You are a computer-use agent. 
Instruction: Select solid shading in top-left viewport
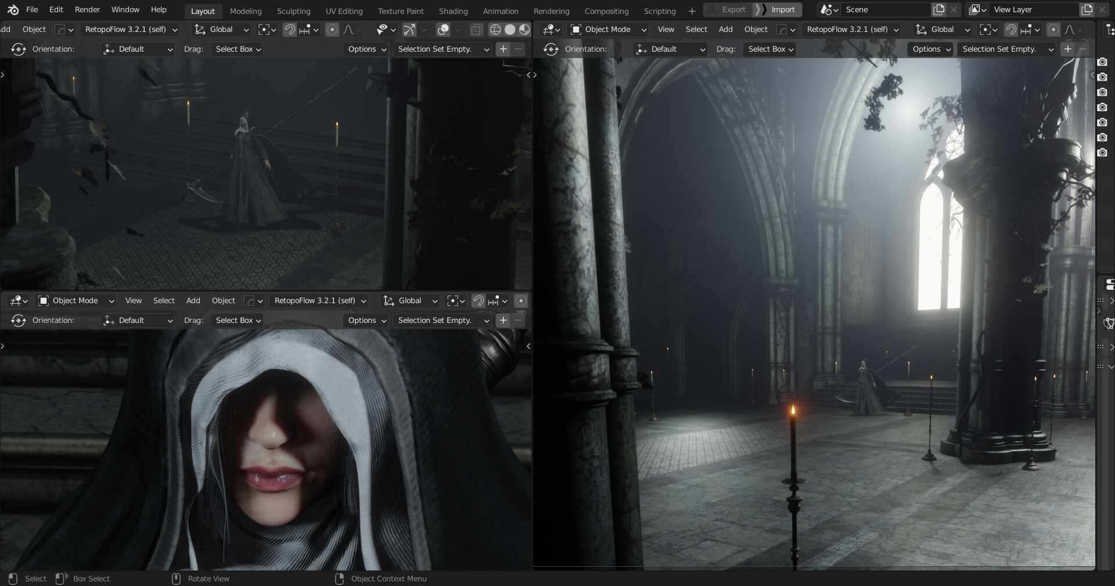pos(510,30)
